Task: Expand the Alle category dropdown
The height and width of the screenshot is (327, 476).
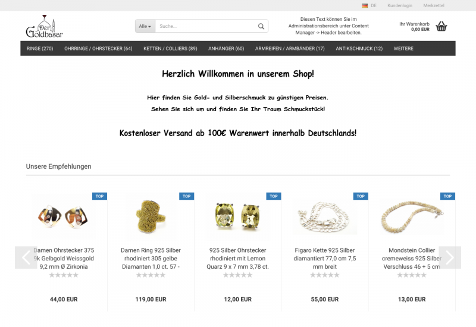Action: (145, 26)
